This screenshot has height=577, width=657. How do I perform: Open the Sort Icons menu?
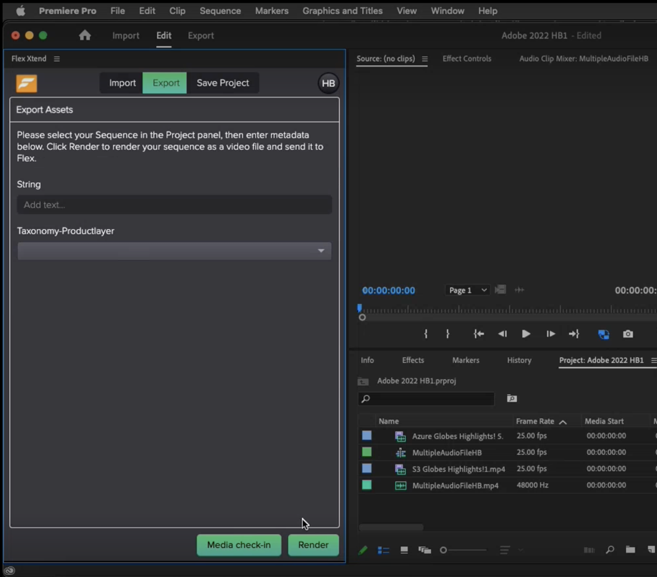pos(505,550)
